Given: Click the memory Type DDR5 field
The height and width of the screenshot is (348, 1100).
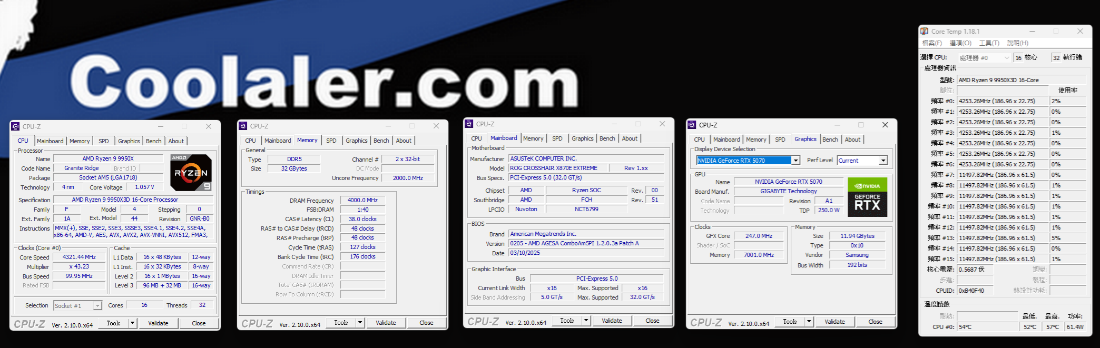Looking at the screenshot, I should point(294,159).
